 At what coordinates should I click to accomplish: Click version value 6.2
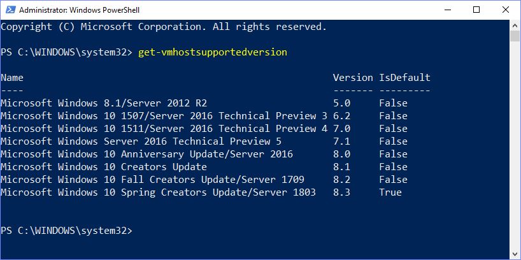(341, 116)
